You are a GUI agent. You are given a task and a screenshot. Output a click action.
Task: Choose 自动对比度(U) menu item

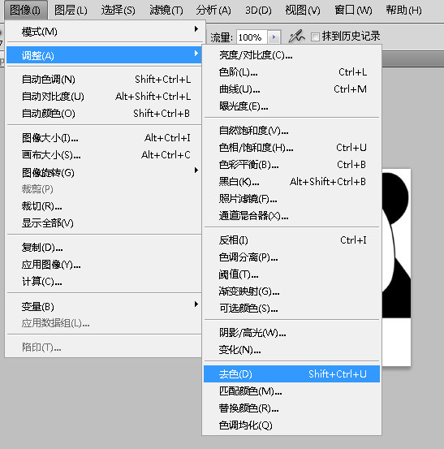pos(104,97)
